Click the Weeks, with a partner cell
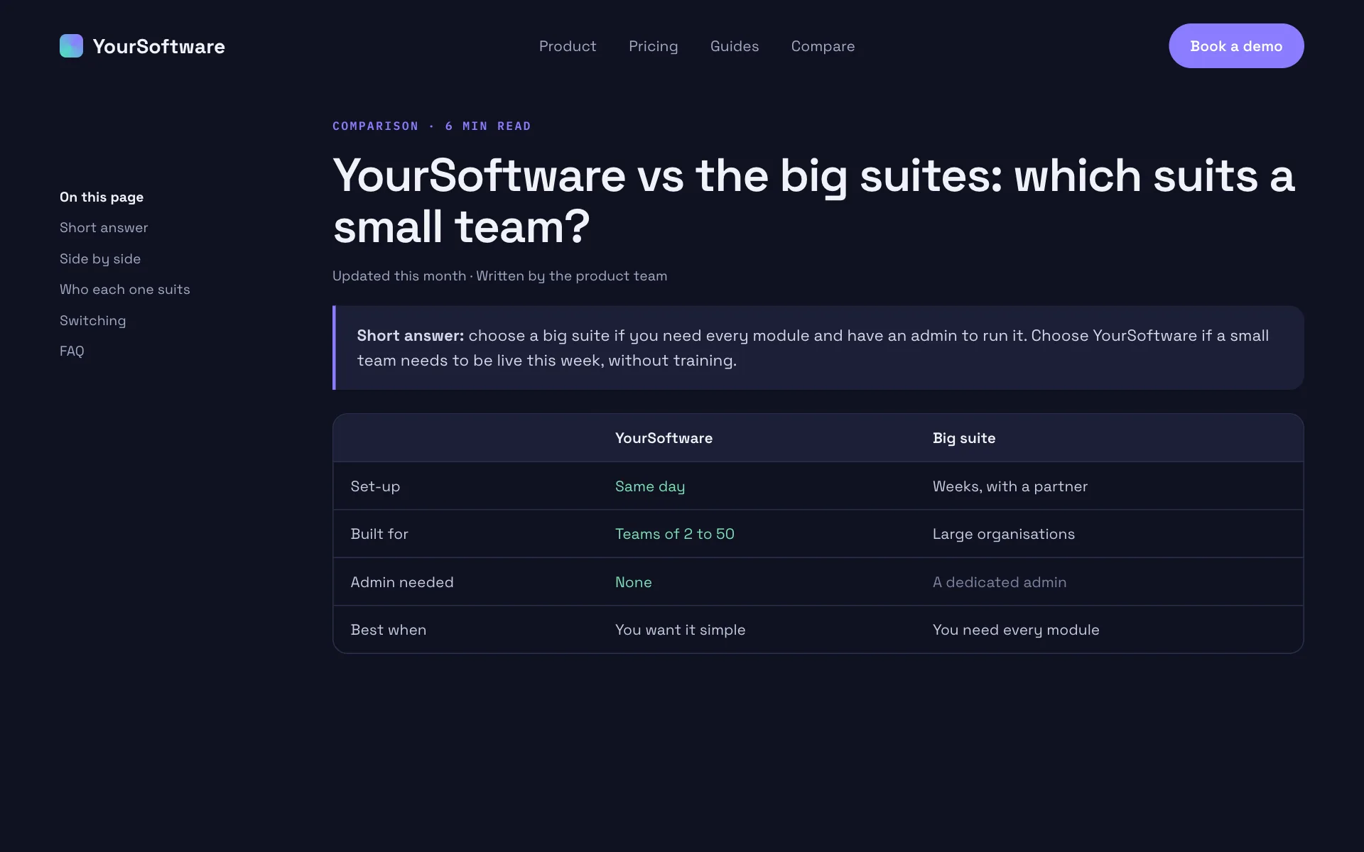The image size is (1364, 852). point(1010,486)
